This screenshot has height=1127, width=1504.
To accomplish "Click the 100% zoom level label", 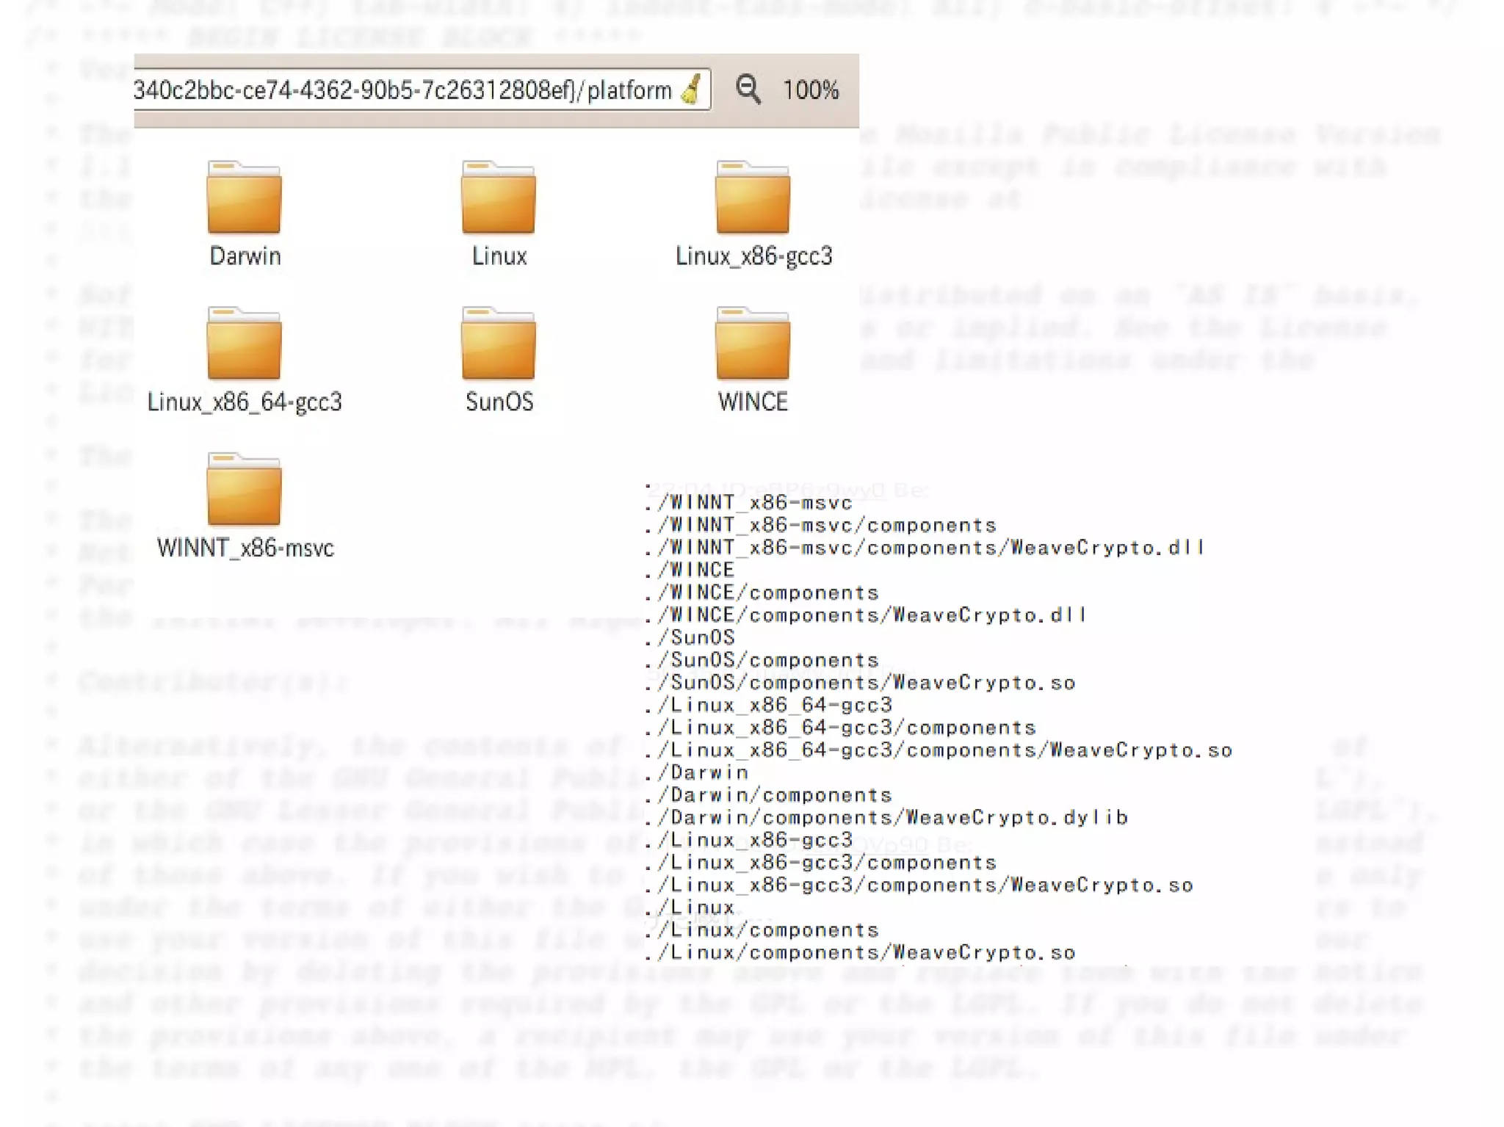I will (x=811, y=90).
